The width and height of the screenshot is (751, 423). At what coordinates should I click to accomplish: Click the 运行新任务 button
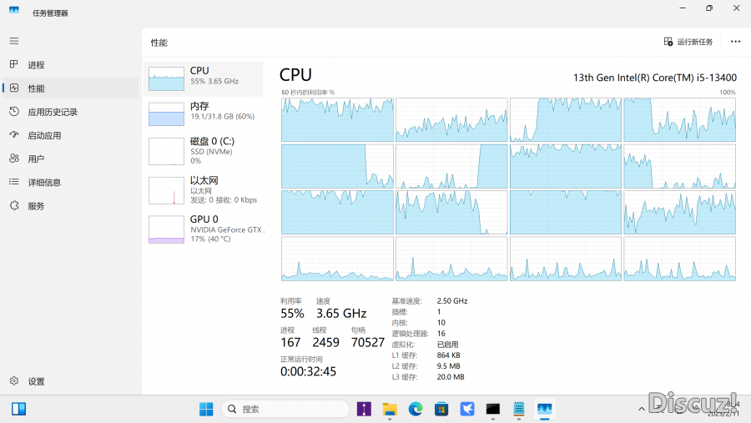point(688,42)
